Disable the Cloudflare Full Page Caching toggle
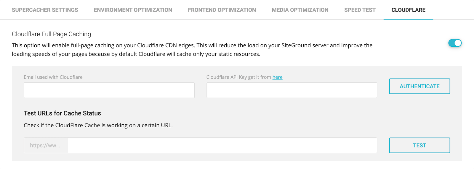The image size is (474, 169). pos(455,43)
